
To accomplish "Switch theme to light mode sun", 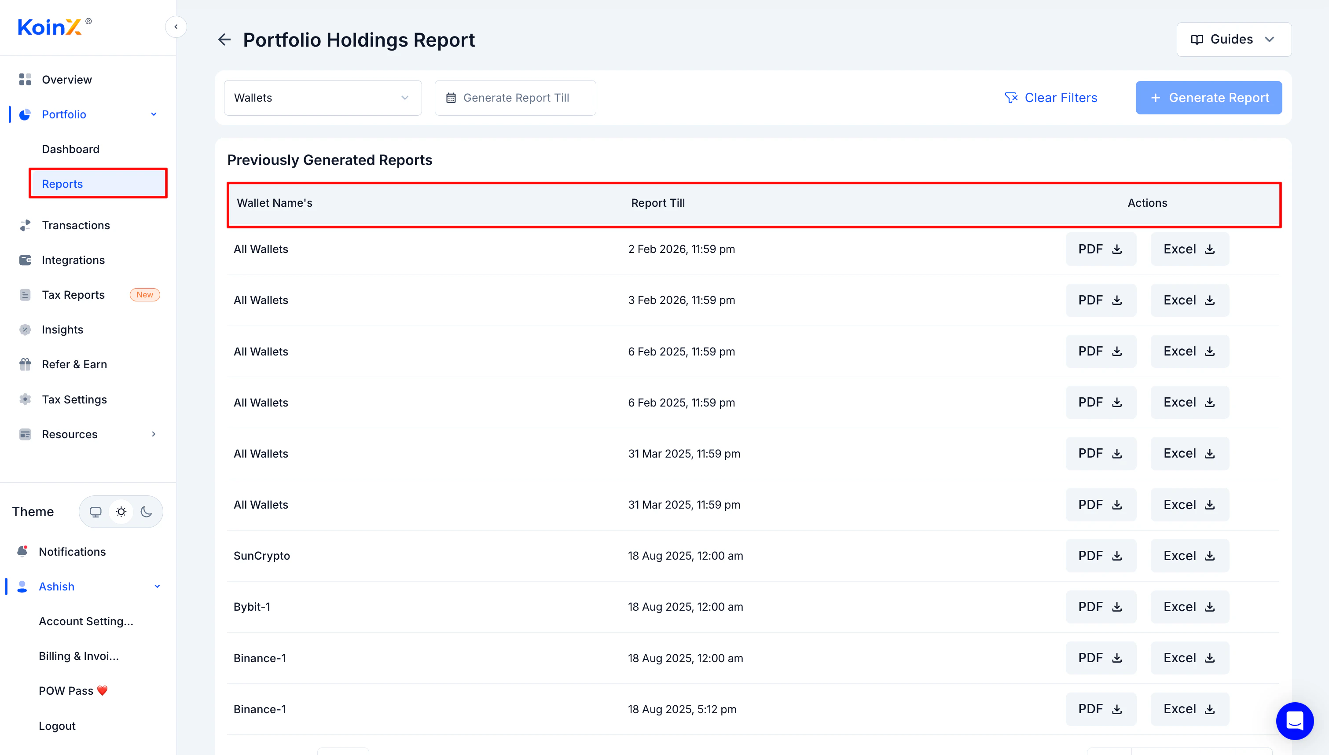I will [121, 512].
